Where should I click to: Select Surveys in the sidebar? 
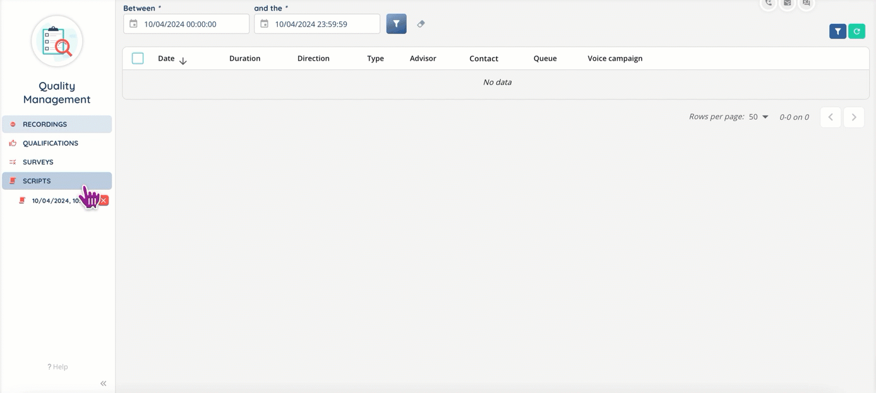click(38, 162)
